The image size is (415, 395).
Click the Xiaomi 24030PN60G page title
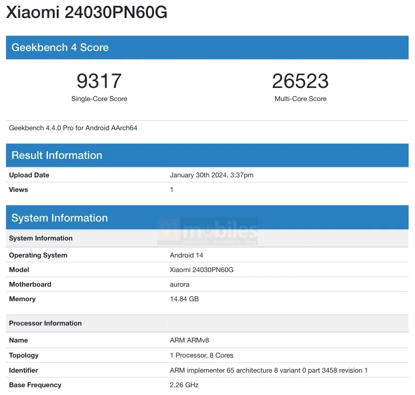87,13
